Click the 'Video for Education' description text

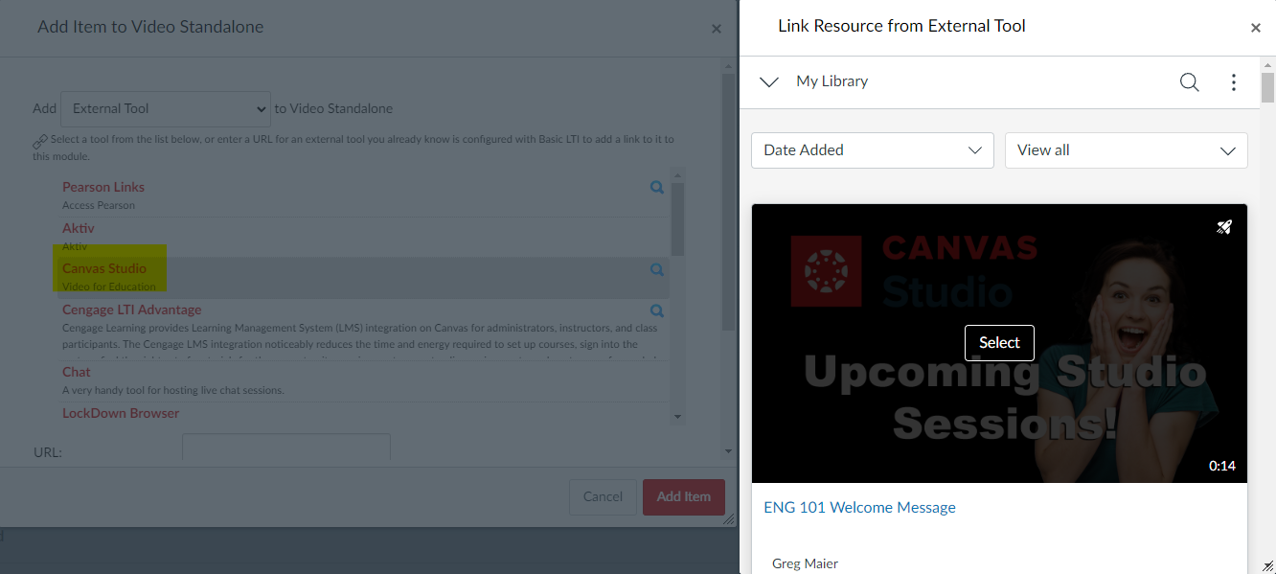coord(108,287)
